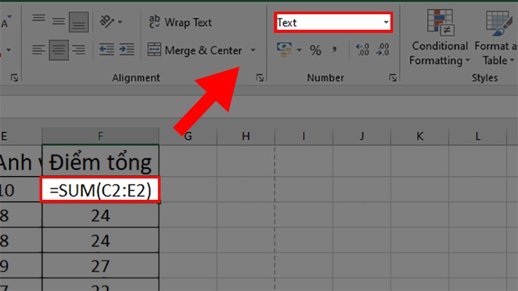The image size is (518, 291).
Task: Expand the Accounting Number Format arrow
Action: (299, 50)
